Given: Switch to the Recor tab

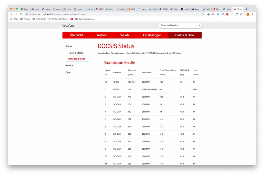Looking at the screenshot, I should pos(196,9).
